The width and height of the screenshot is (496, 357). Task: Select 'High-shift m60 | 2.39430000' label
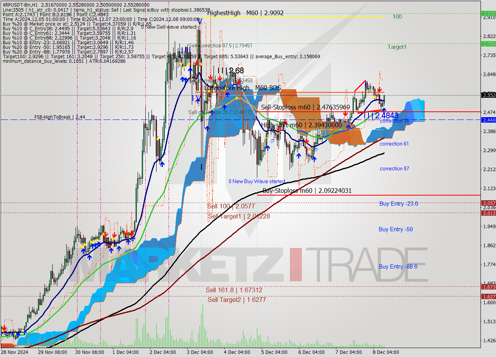click(x=301, y=125)
